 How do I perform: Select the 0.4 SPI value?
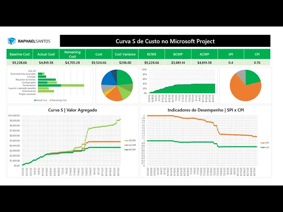(x=231, y=63)
